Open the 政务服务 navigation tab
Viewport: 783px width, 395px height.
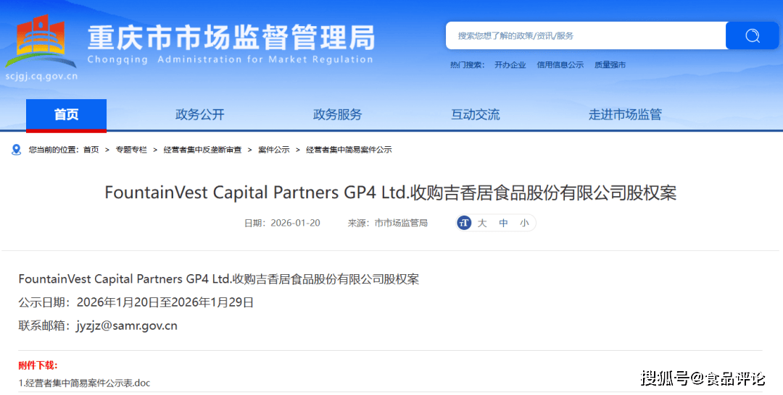[x=338, y=114]
